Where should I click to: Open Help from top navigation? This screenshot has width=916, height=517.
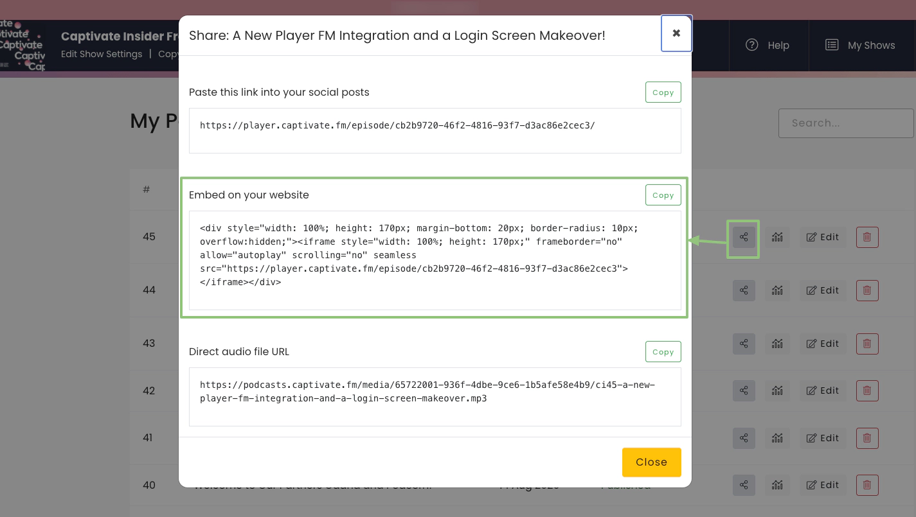[x=768, y=46]
